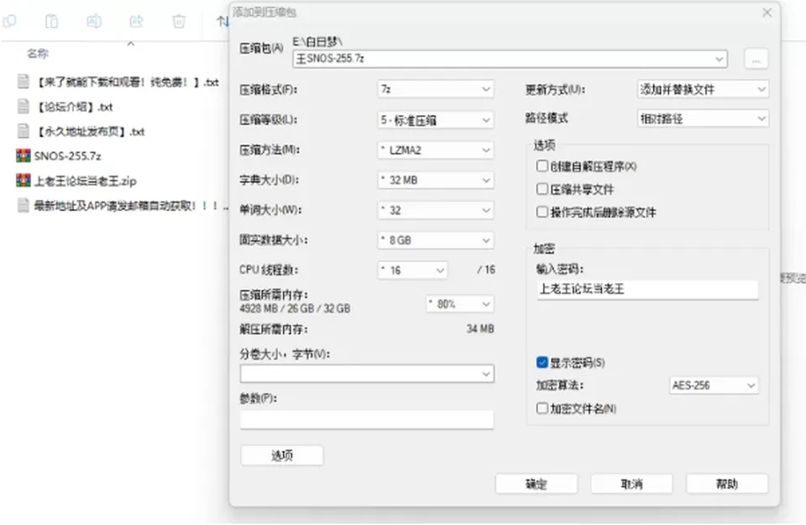The width and height of the screenshot is (806, 525).
Task: Click the Copy icon in Explorer toolbar
Action: pyautogui.click(x=9, y=21)
